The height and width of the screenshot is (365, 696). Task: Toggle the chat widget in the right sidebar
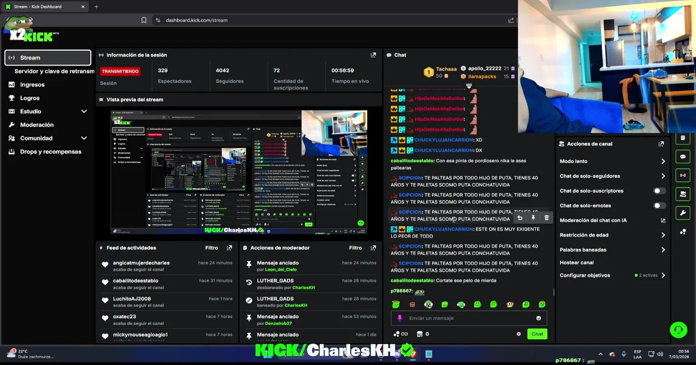pos(683,157)
